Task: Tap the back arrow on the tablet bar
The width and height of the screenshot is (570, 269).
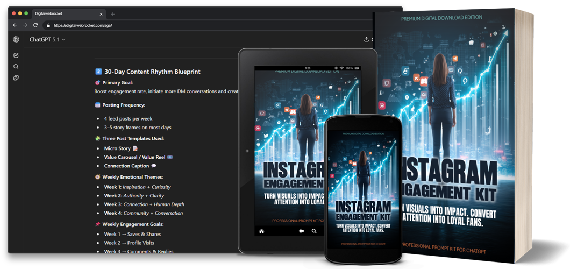Action: pos(301,231)
